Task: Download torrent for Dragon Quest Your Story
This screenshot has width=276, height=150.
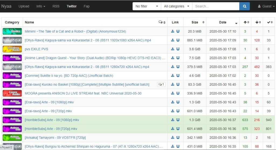Action: [172, 58]
